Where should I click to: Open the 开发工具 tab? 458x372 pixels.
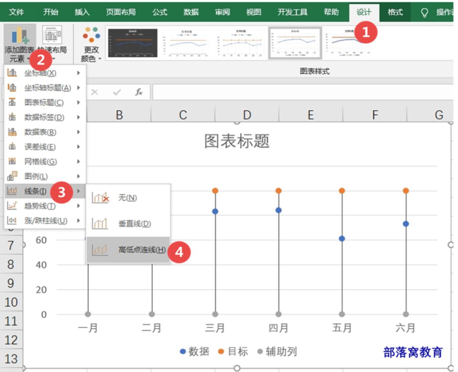pos(292,12)
